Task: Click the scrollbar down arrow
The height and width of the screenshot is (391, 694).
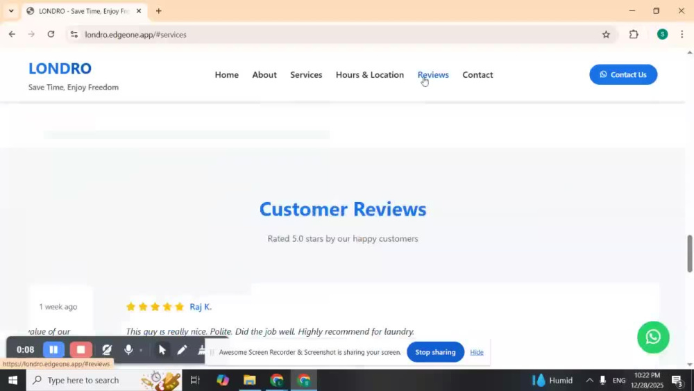Action: pos(690,364)
